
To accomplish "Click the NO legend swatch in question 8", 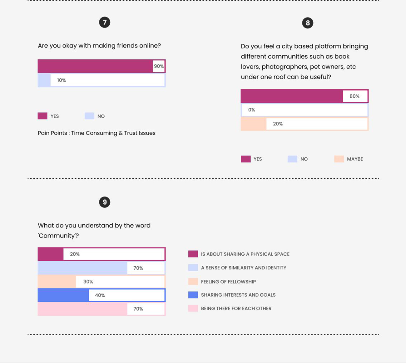I will (x=292, y=159).
